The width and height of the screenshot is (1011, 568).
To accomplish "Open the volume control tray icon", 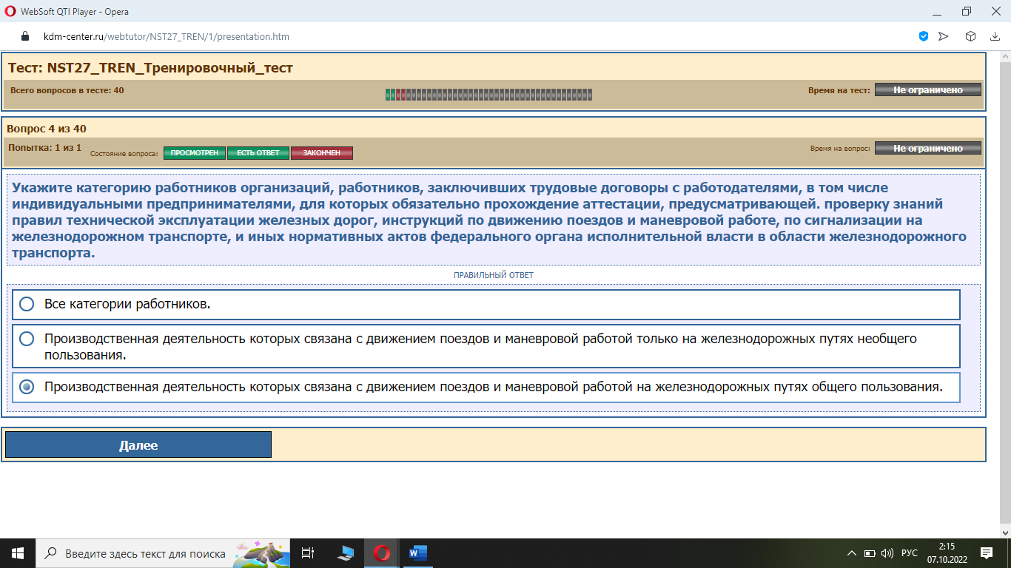I will [887, 553].
